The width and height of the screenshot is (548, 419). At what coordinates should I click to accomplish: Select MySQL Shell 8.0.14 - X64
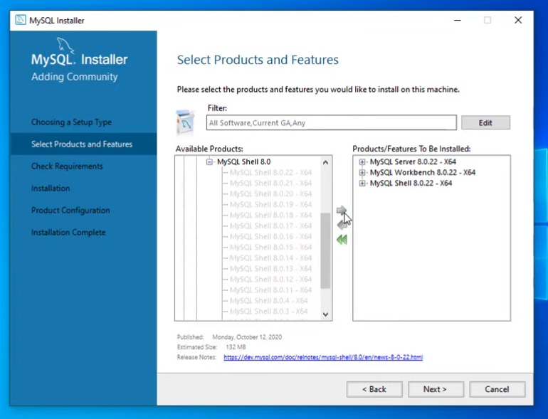[x=270, y=258]
